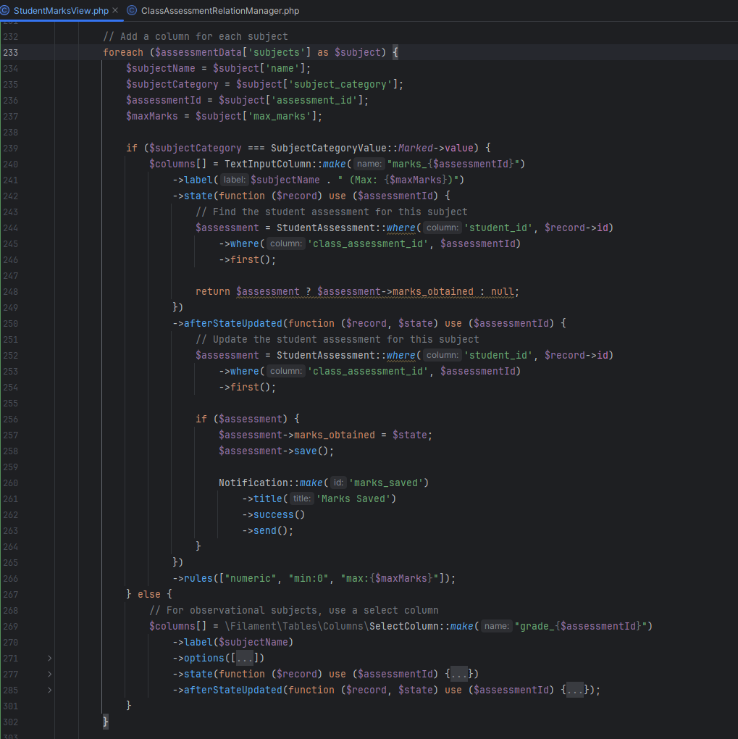738x739 pixels.
Task: Click line number 233 in the gutter
Action: [x=11, y=52]
